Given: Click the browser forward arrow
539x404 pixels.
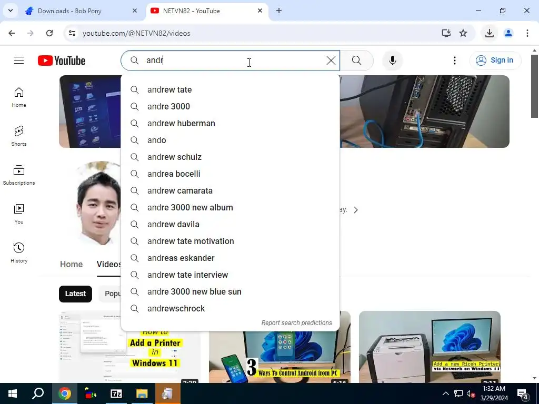Looking at the screenshot, I should (x=31, y=33).
